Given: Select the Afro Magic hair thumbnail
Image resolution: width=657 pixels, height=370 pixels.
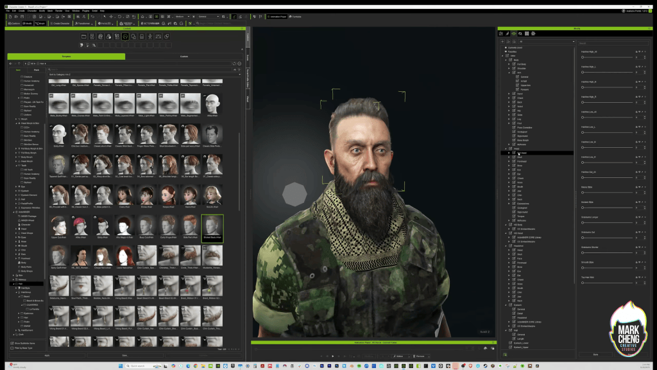Looking at the screenshot, I should [124, 227].
